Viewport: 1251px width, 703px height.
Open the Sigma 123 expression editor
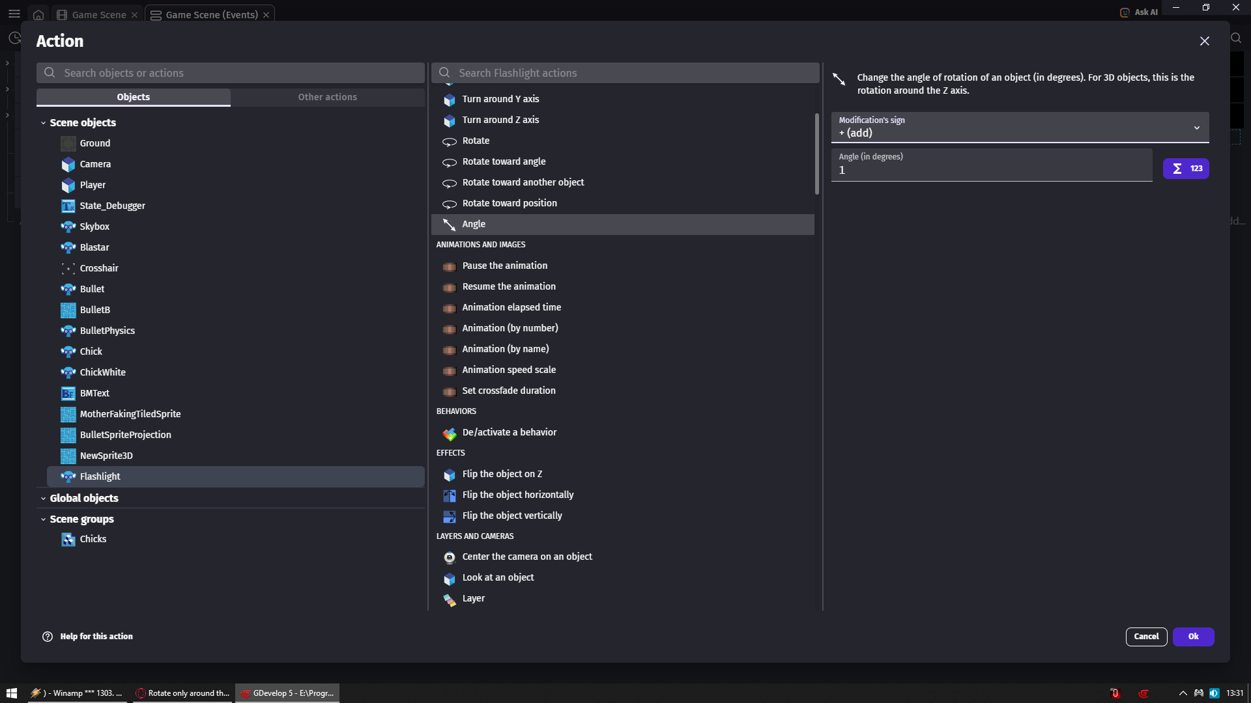click(x=1185, y=169)
